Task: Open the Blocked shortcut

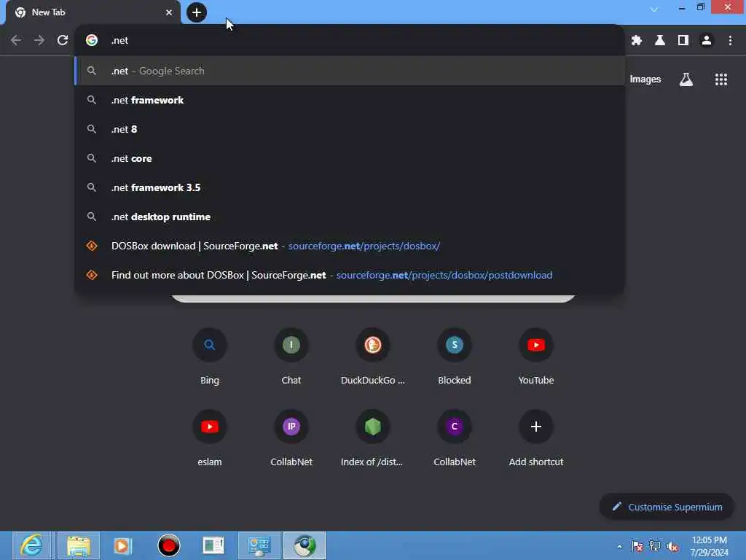Action: pos(455,357)
